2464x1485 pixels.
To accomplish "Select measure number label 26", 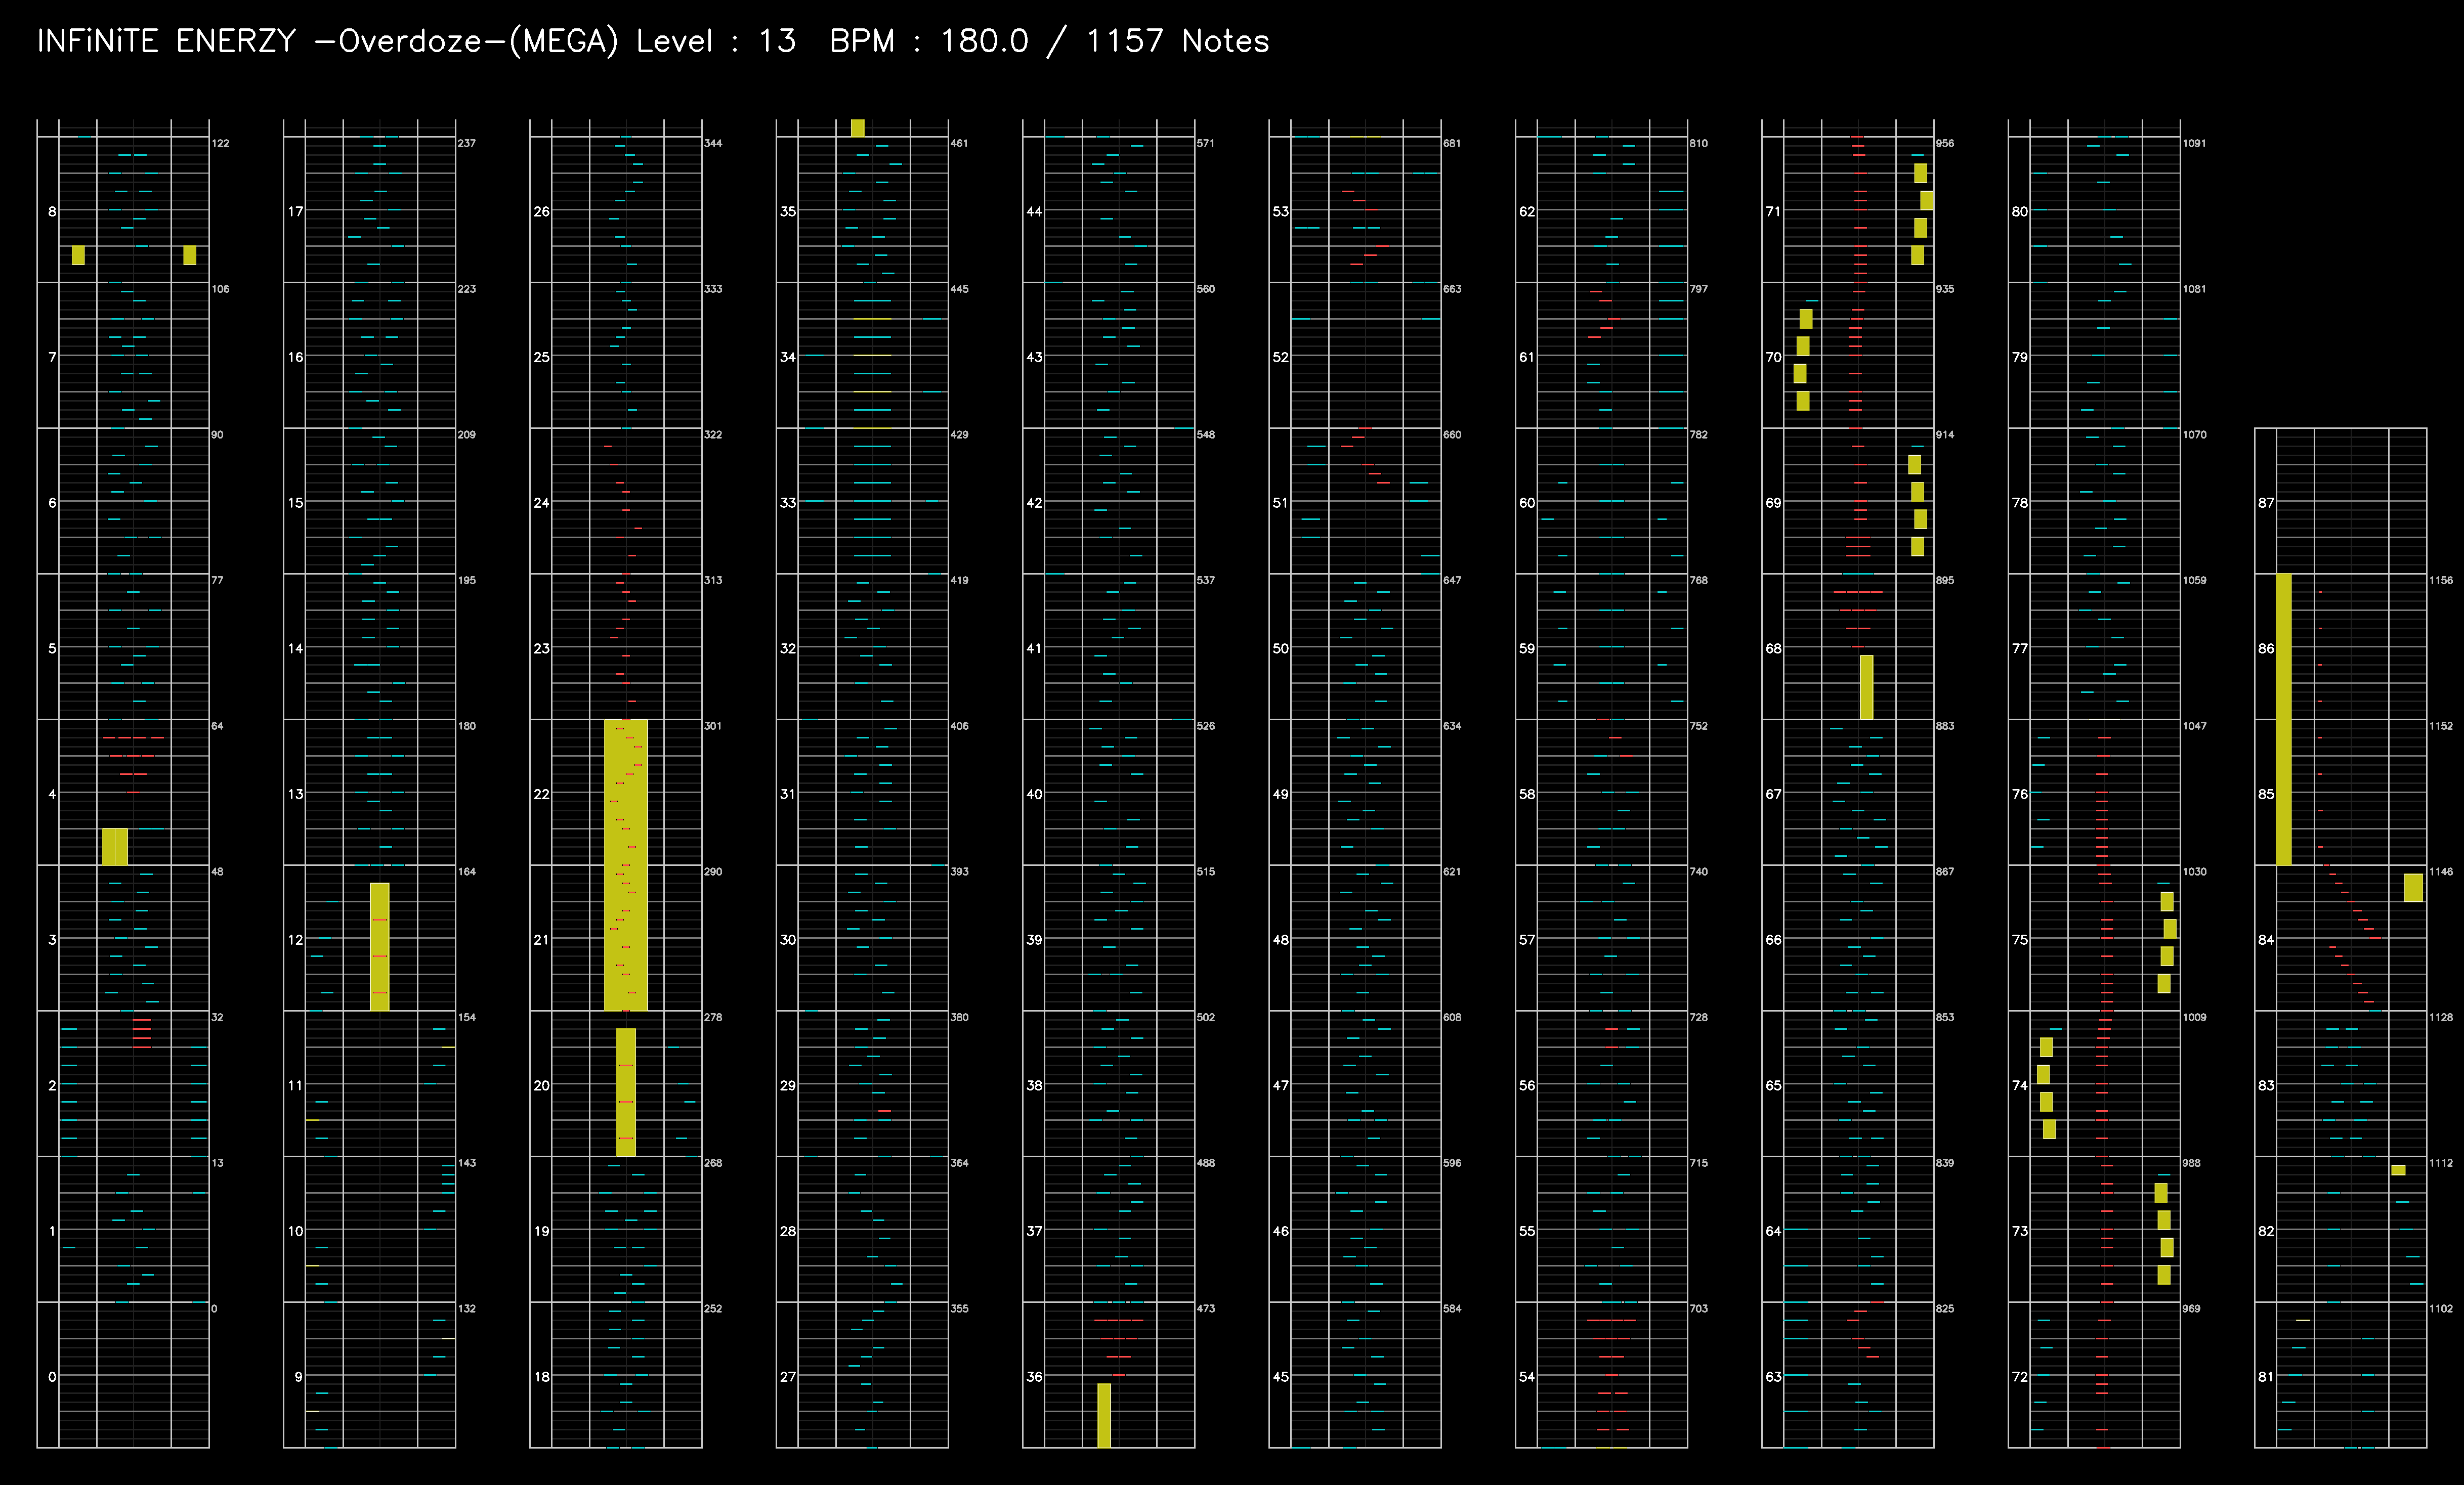I will tap(541, 211).
